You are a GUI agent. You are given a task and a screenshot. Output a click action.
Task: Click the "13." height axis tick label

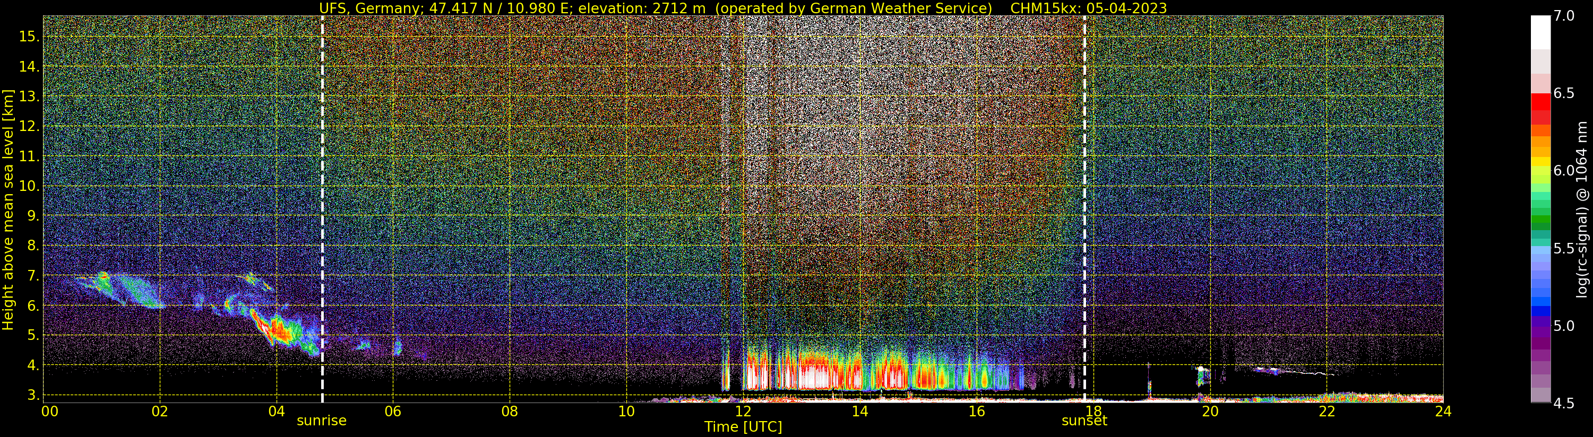point(30,97)
